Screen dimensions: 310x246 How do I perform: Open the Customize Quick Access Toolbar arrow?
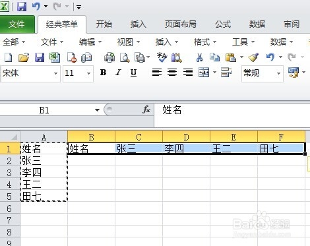78,7
